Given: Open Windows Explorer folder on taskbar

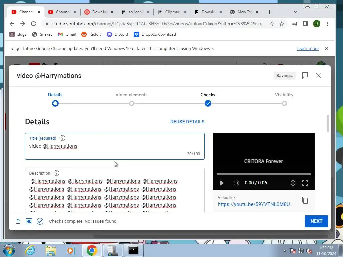Looking at the screenshot, I should tap(51, 250).
